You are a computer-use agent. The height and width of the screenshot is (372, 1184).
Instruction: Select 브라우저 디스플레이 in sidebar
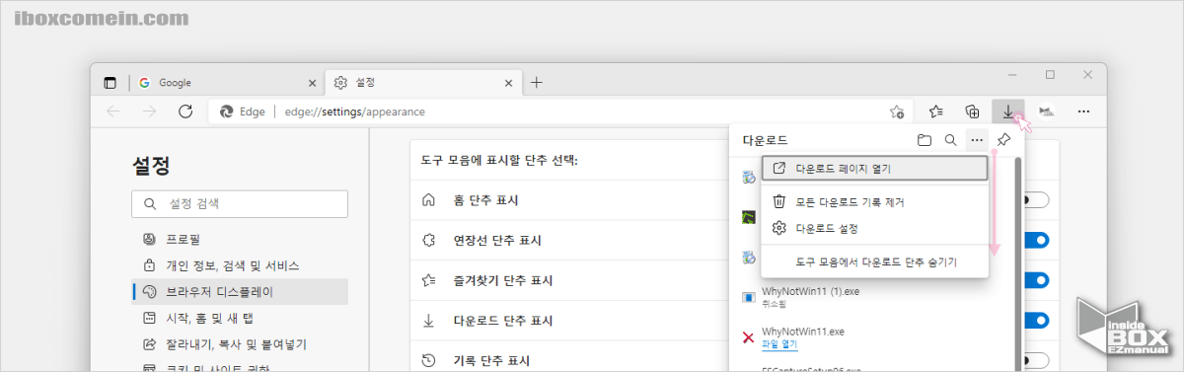click(x=240, y=292)
